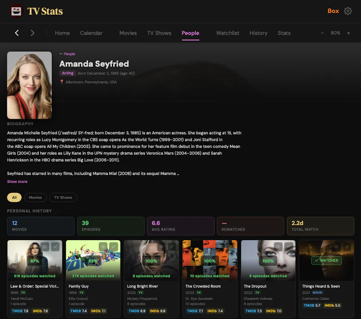
Task: Toggle eye icon on Long Bright River card
Action: tap(162, 247)
